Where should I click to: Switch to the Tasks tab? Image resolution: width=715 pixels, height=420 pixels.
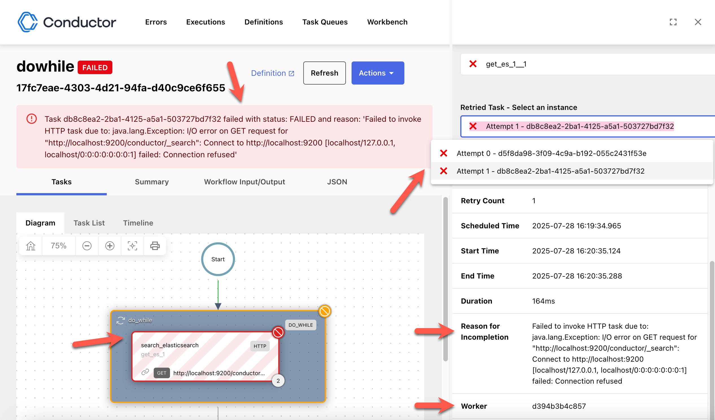pos(62,182)
